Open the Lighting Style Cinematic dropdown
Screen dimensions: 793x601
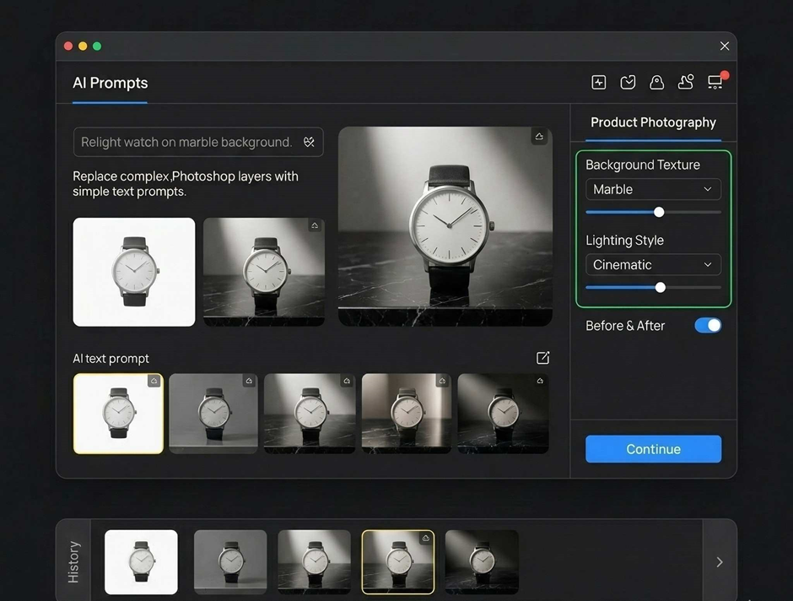(653, 264)
